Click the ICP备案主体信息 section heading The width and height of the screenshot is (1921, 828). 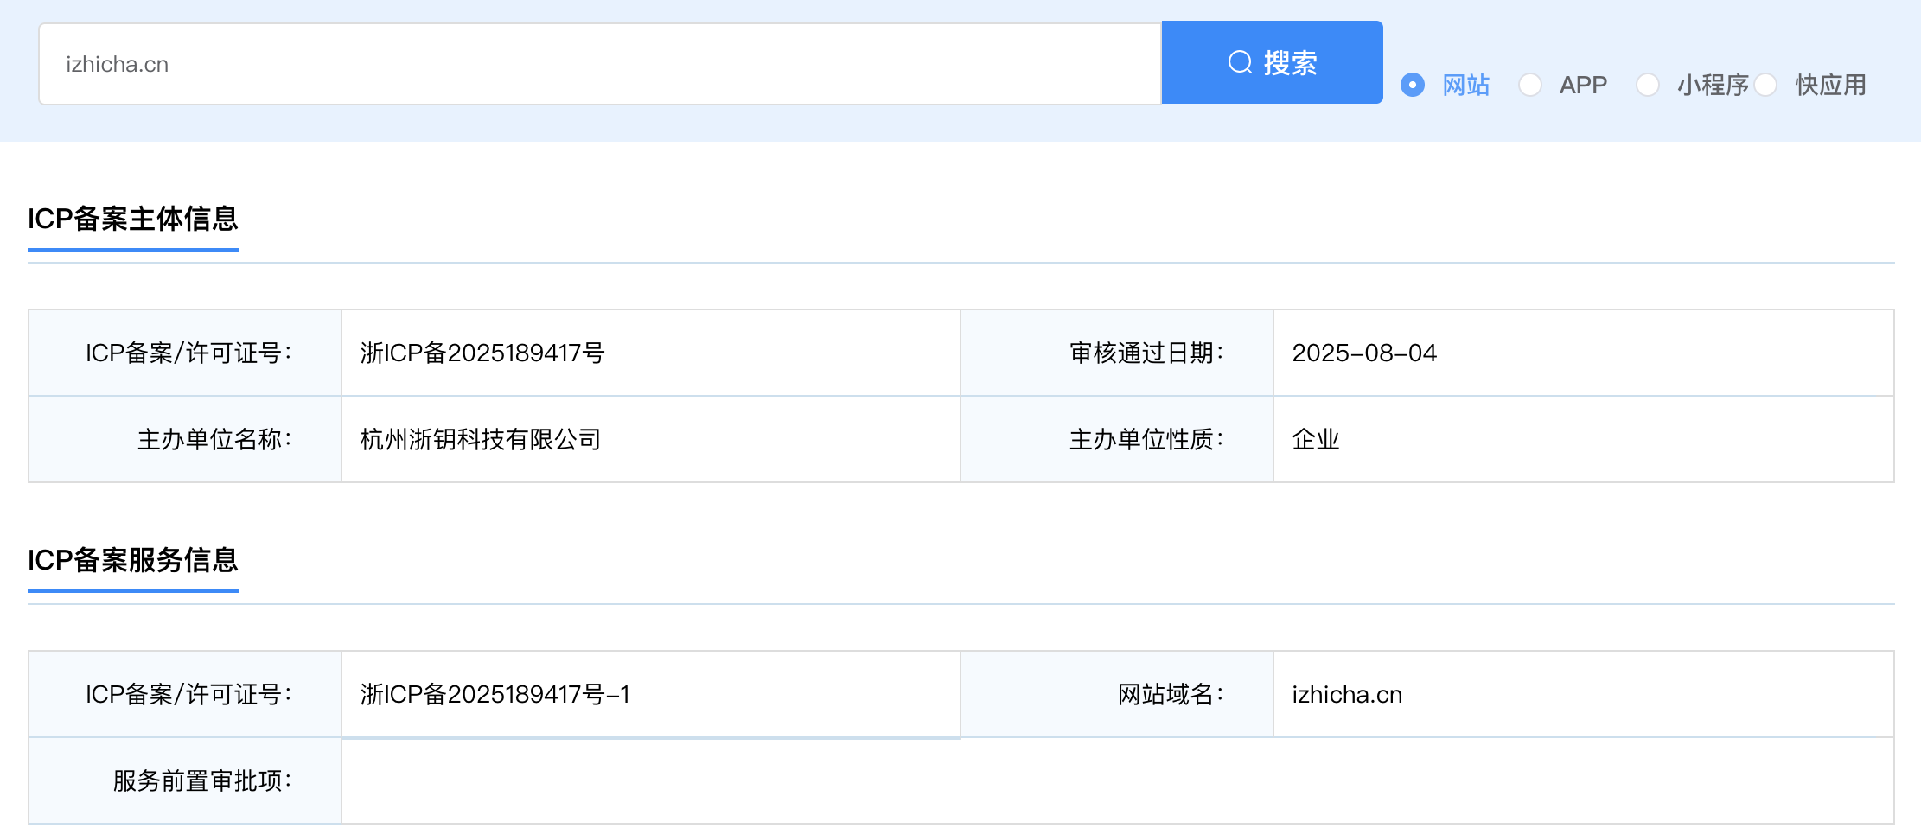133,219
